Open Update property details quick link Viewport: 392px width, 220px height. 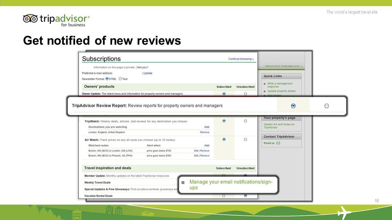pos(281,91)
